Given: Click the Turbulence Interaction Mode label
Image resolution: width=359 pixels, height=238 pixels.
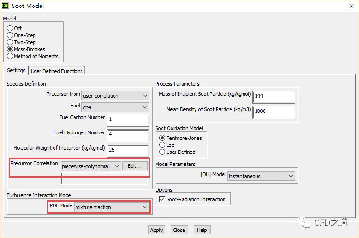Looking at the screenshot, I should [39, 195].
